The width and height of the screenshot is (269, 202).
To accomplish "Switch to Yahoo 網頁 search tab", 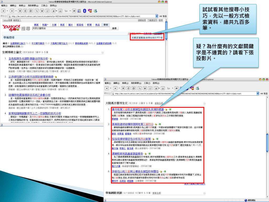I will 36,25.
